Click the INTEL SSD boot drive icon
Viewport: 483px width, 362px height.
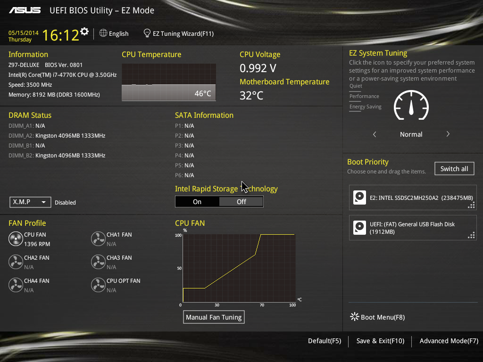pos(359,197)
